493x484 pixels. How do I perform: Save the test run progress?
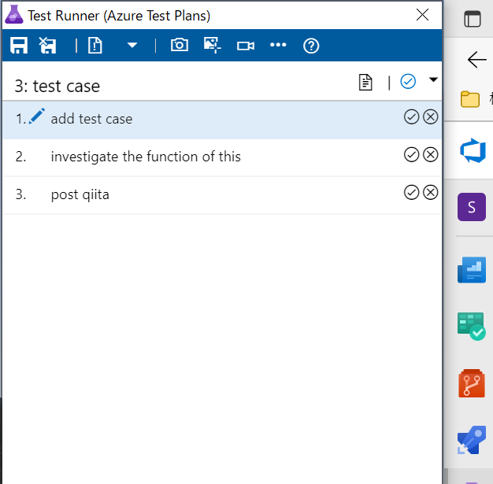[x=19, y=46]
